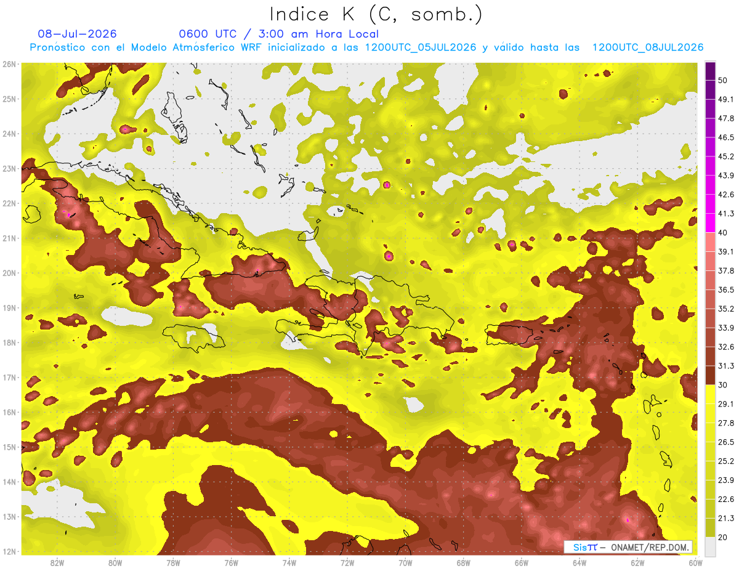This screenshot has width=739, height=571.
Task: Pick the bright yellow swatch between 29.1 and 30
Action: (x=710, y=395)
